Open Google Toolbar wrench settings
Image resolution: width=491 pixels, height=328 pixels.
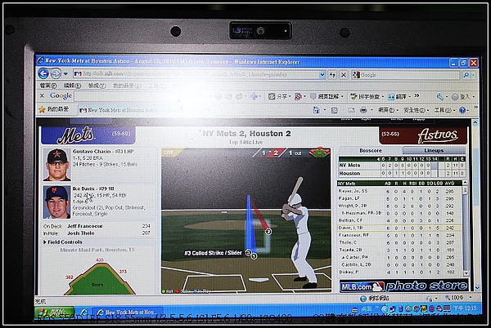click(442, 97)
